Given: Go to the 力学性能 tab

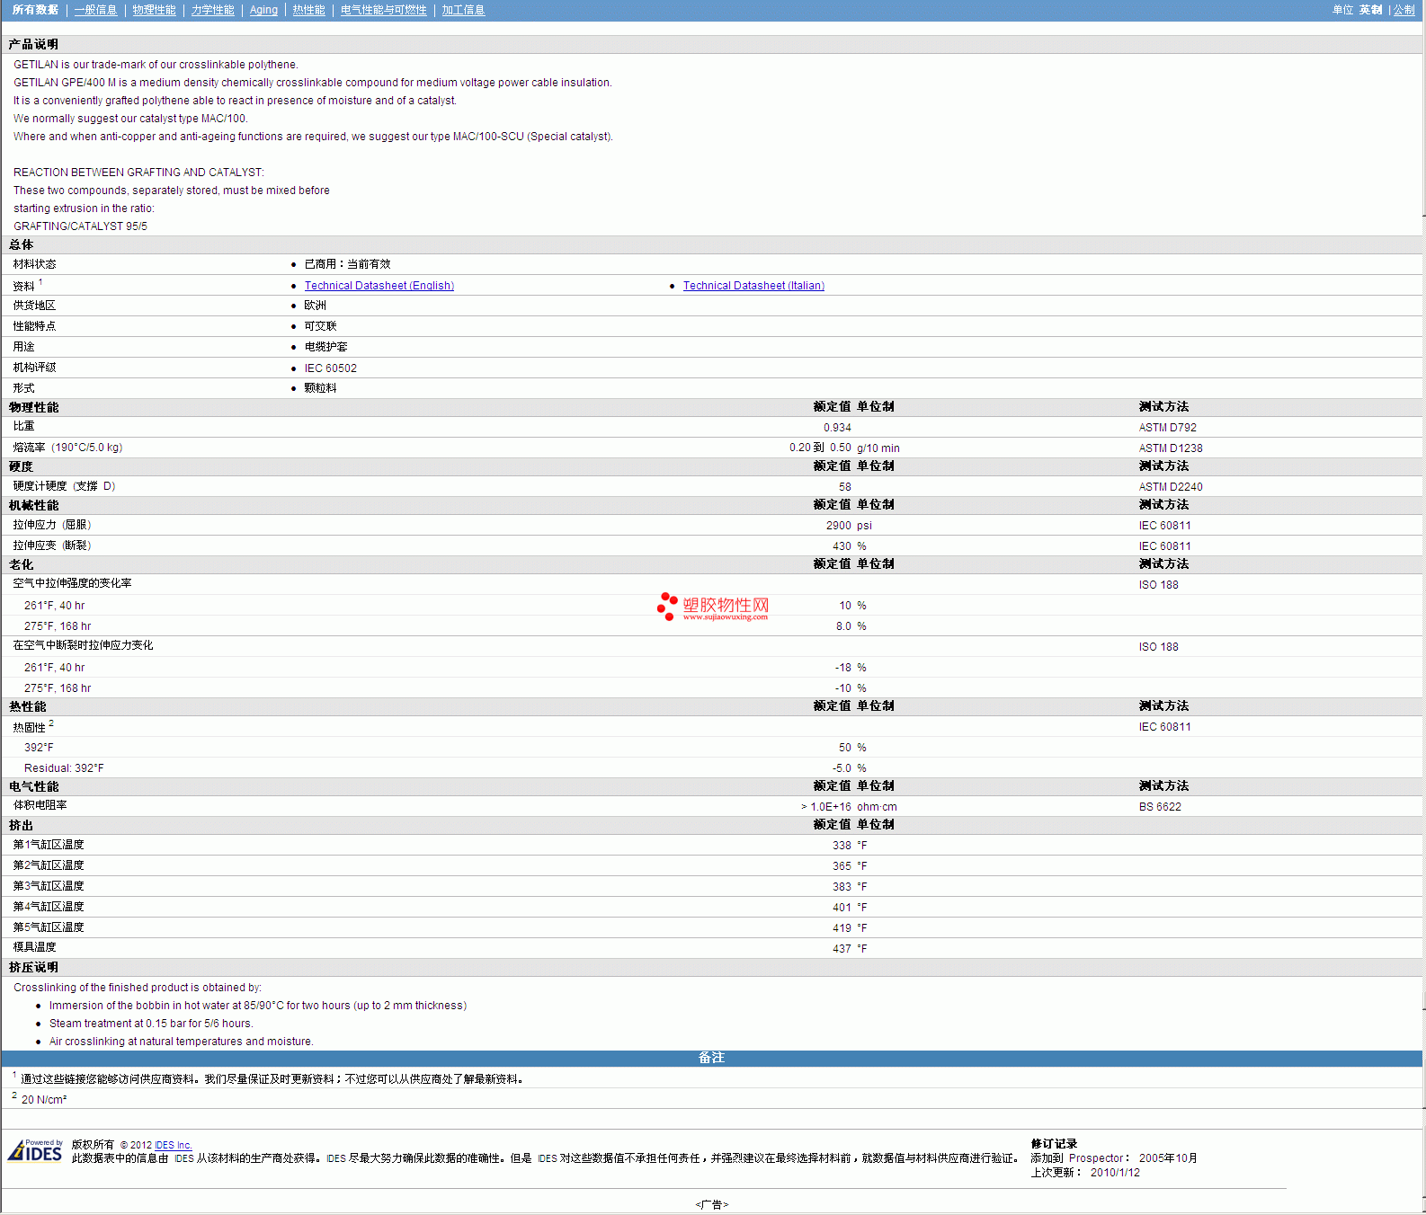Looking at the screenshot, I should point(212,10).
